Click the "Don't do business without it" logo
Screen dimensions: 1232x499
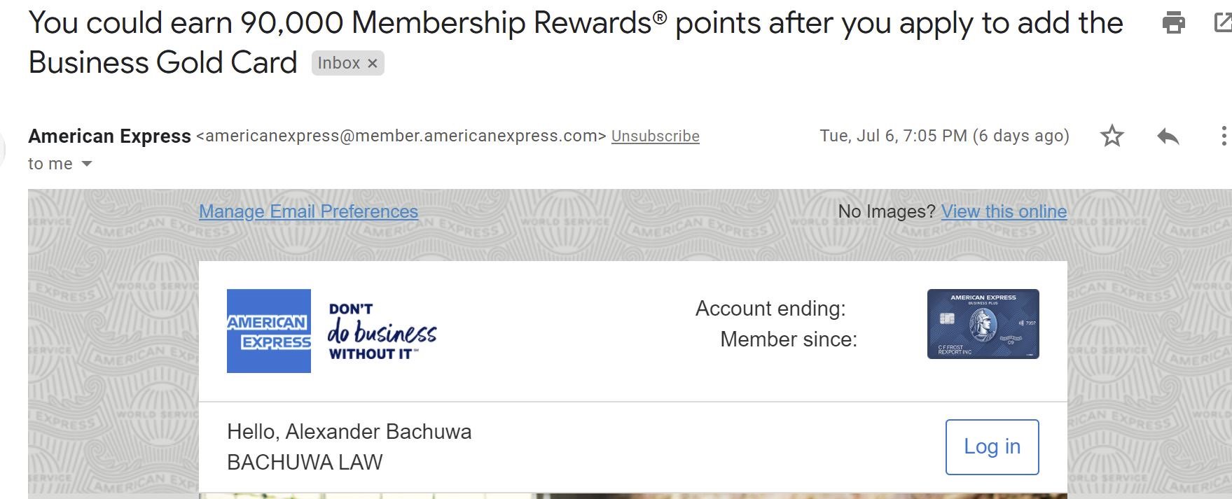coord(382,332)
